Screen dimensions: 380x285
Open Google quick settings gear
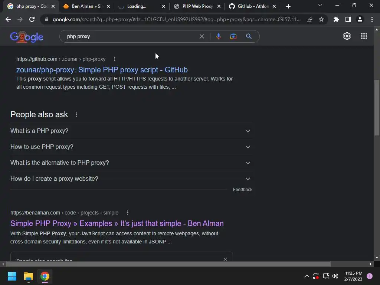[x=347, y=36]
